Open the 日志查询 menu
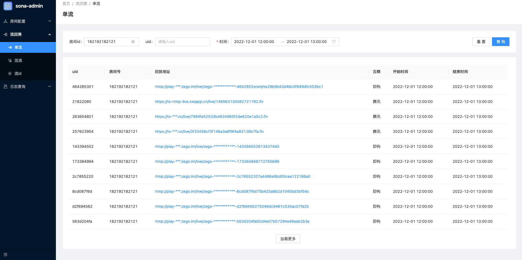 (28, 87)
